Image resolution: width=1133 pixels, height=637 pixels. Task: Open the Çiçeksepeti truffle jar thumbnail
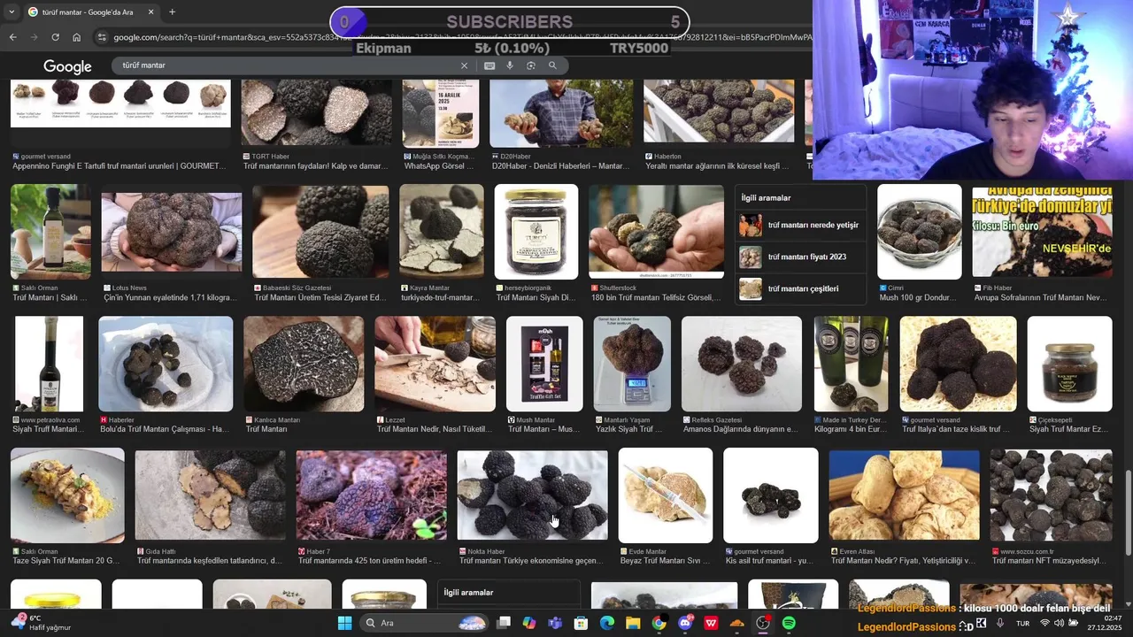1069,364
